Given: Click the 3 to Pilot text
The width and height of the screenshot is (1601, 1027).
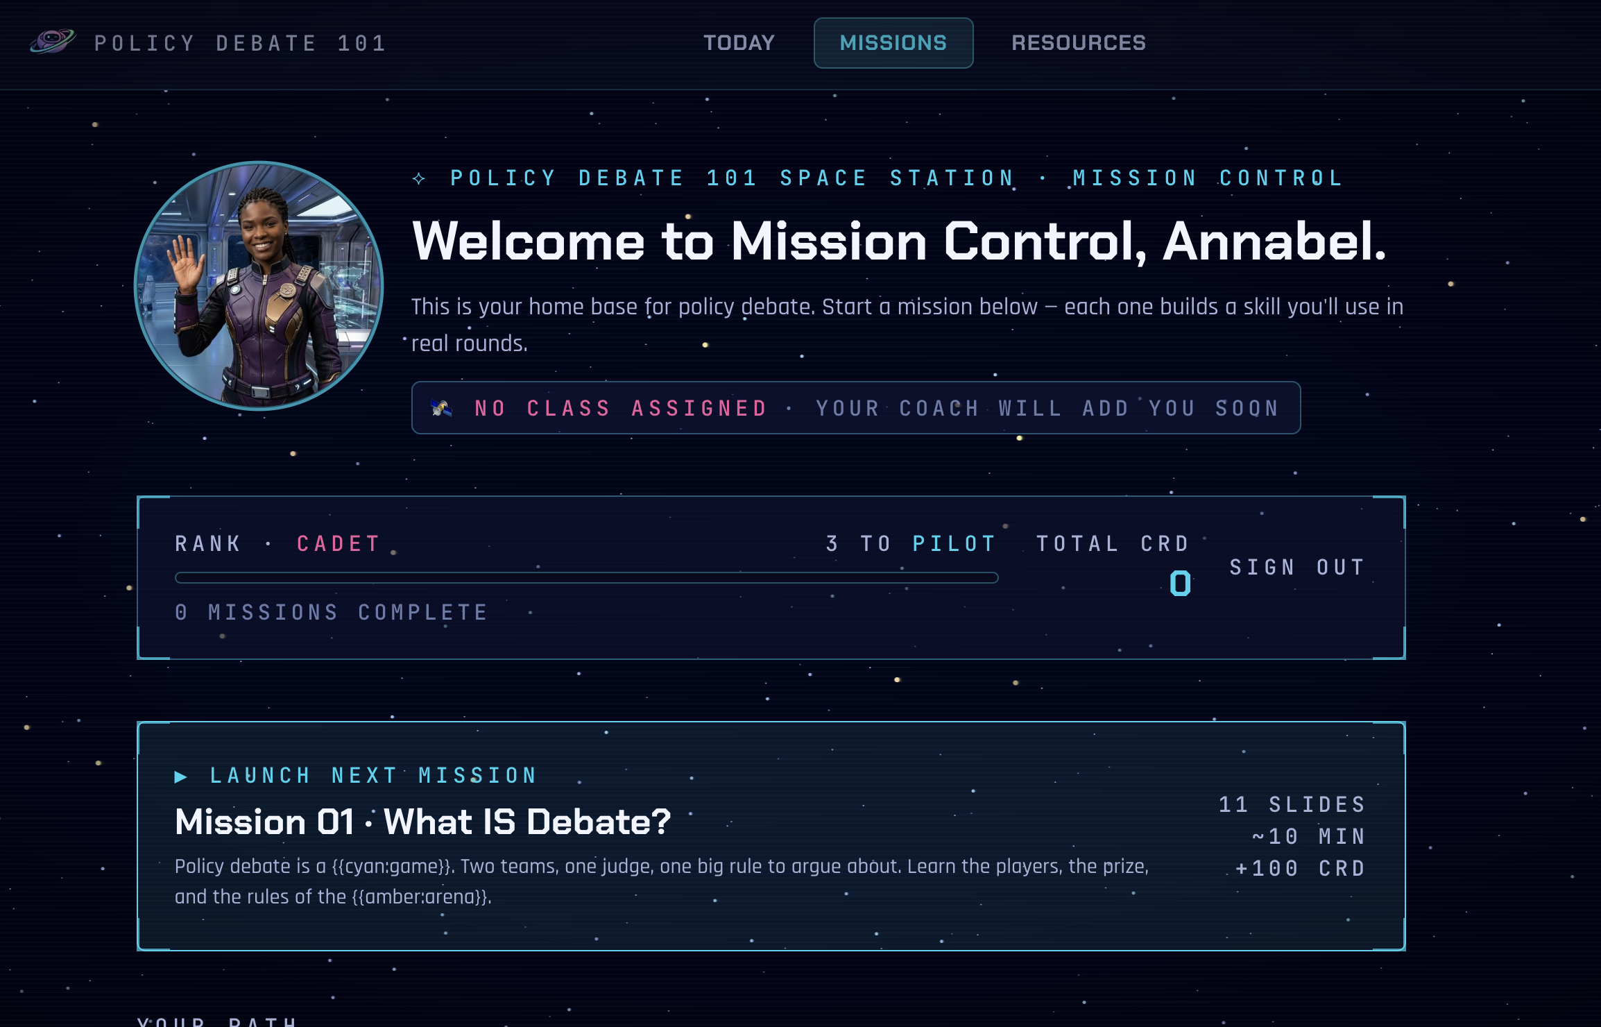Looking at the screenshot, I should 911,543.
